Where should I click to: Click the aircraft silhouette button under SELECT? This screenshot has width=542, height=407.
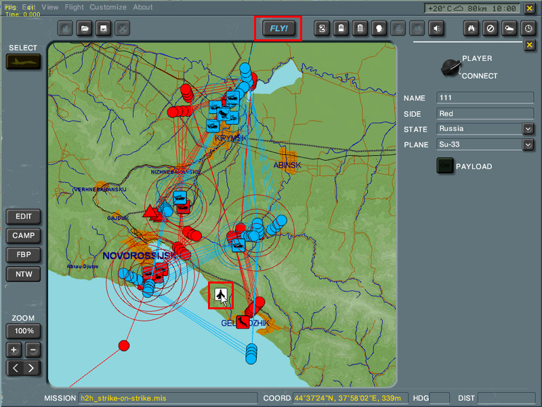click(23, 62)
